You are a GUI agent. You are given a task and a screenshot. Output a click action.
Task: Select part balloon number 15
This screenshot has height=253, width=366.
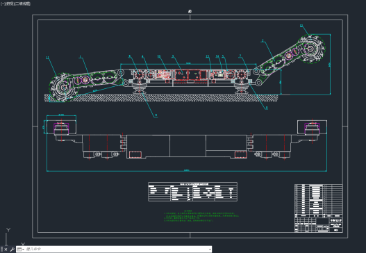208,56
